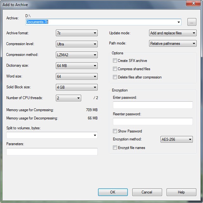Click the Enter password field
This screenshot has height=203, width=203.
click(x=153, y=105)
